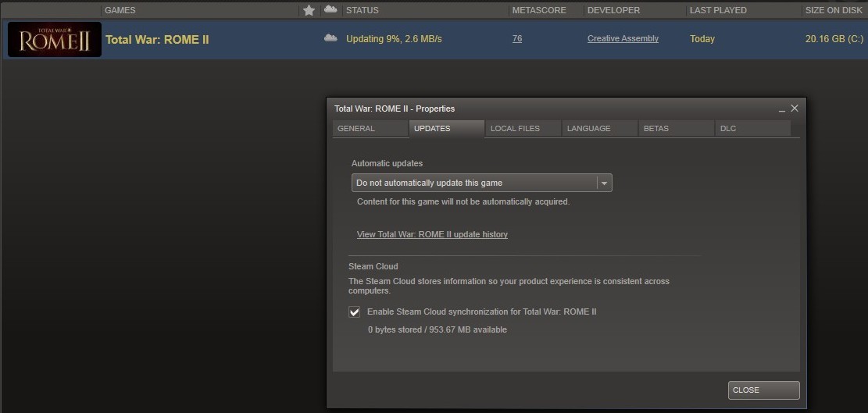Click the Total War ROME II game thumbnail
The width and height of the screenshot is (868, 413).
click(x=54, y=39)
